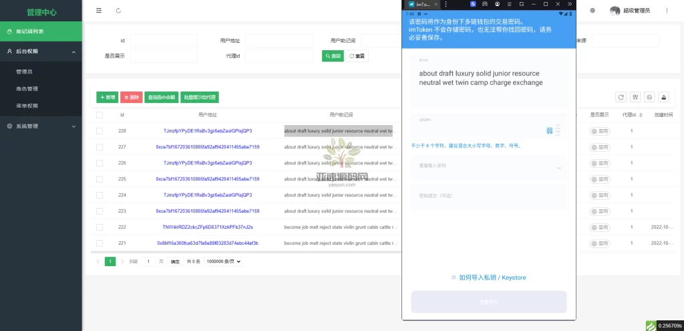
Task: Click the pagination 确定 confirm button
Action: pos(175,261)
